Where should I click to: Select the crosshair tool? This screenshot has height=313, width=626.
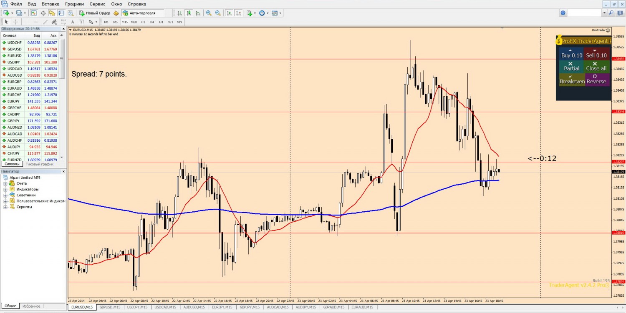pos(16,22)
